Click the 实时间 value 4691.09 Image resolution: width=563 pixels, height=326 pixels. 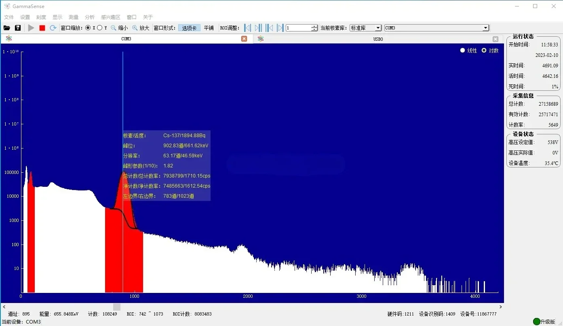(550, 66)
